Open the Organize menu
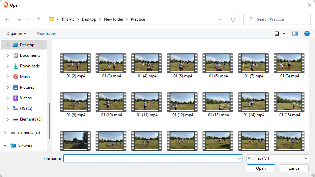315x177 pixels. pos(16,34)
